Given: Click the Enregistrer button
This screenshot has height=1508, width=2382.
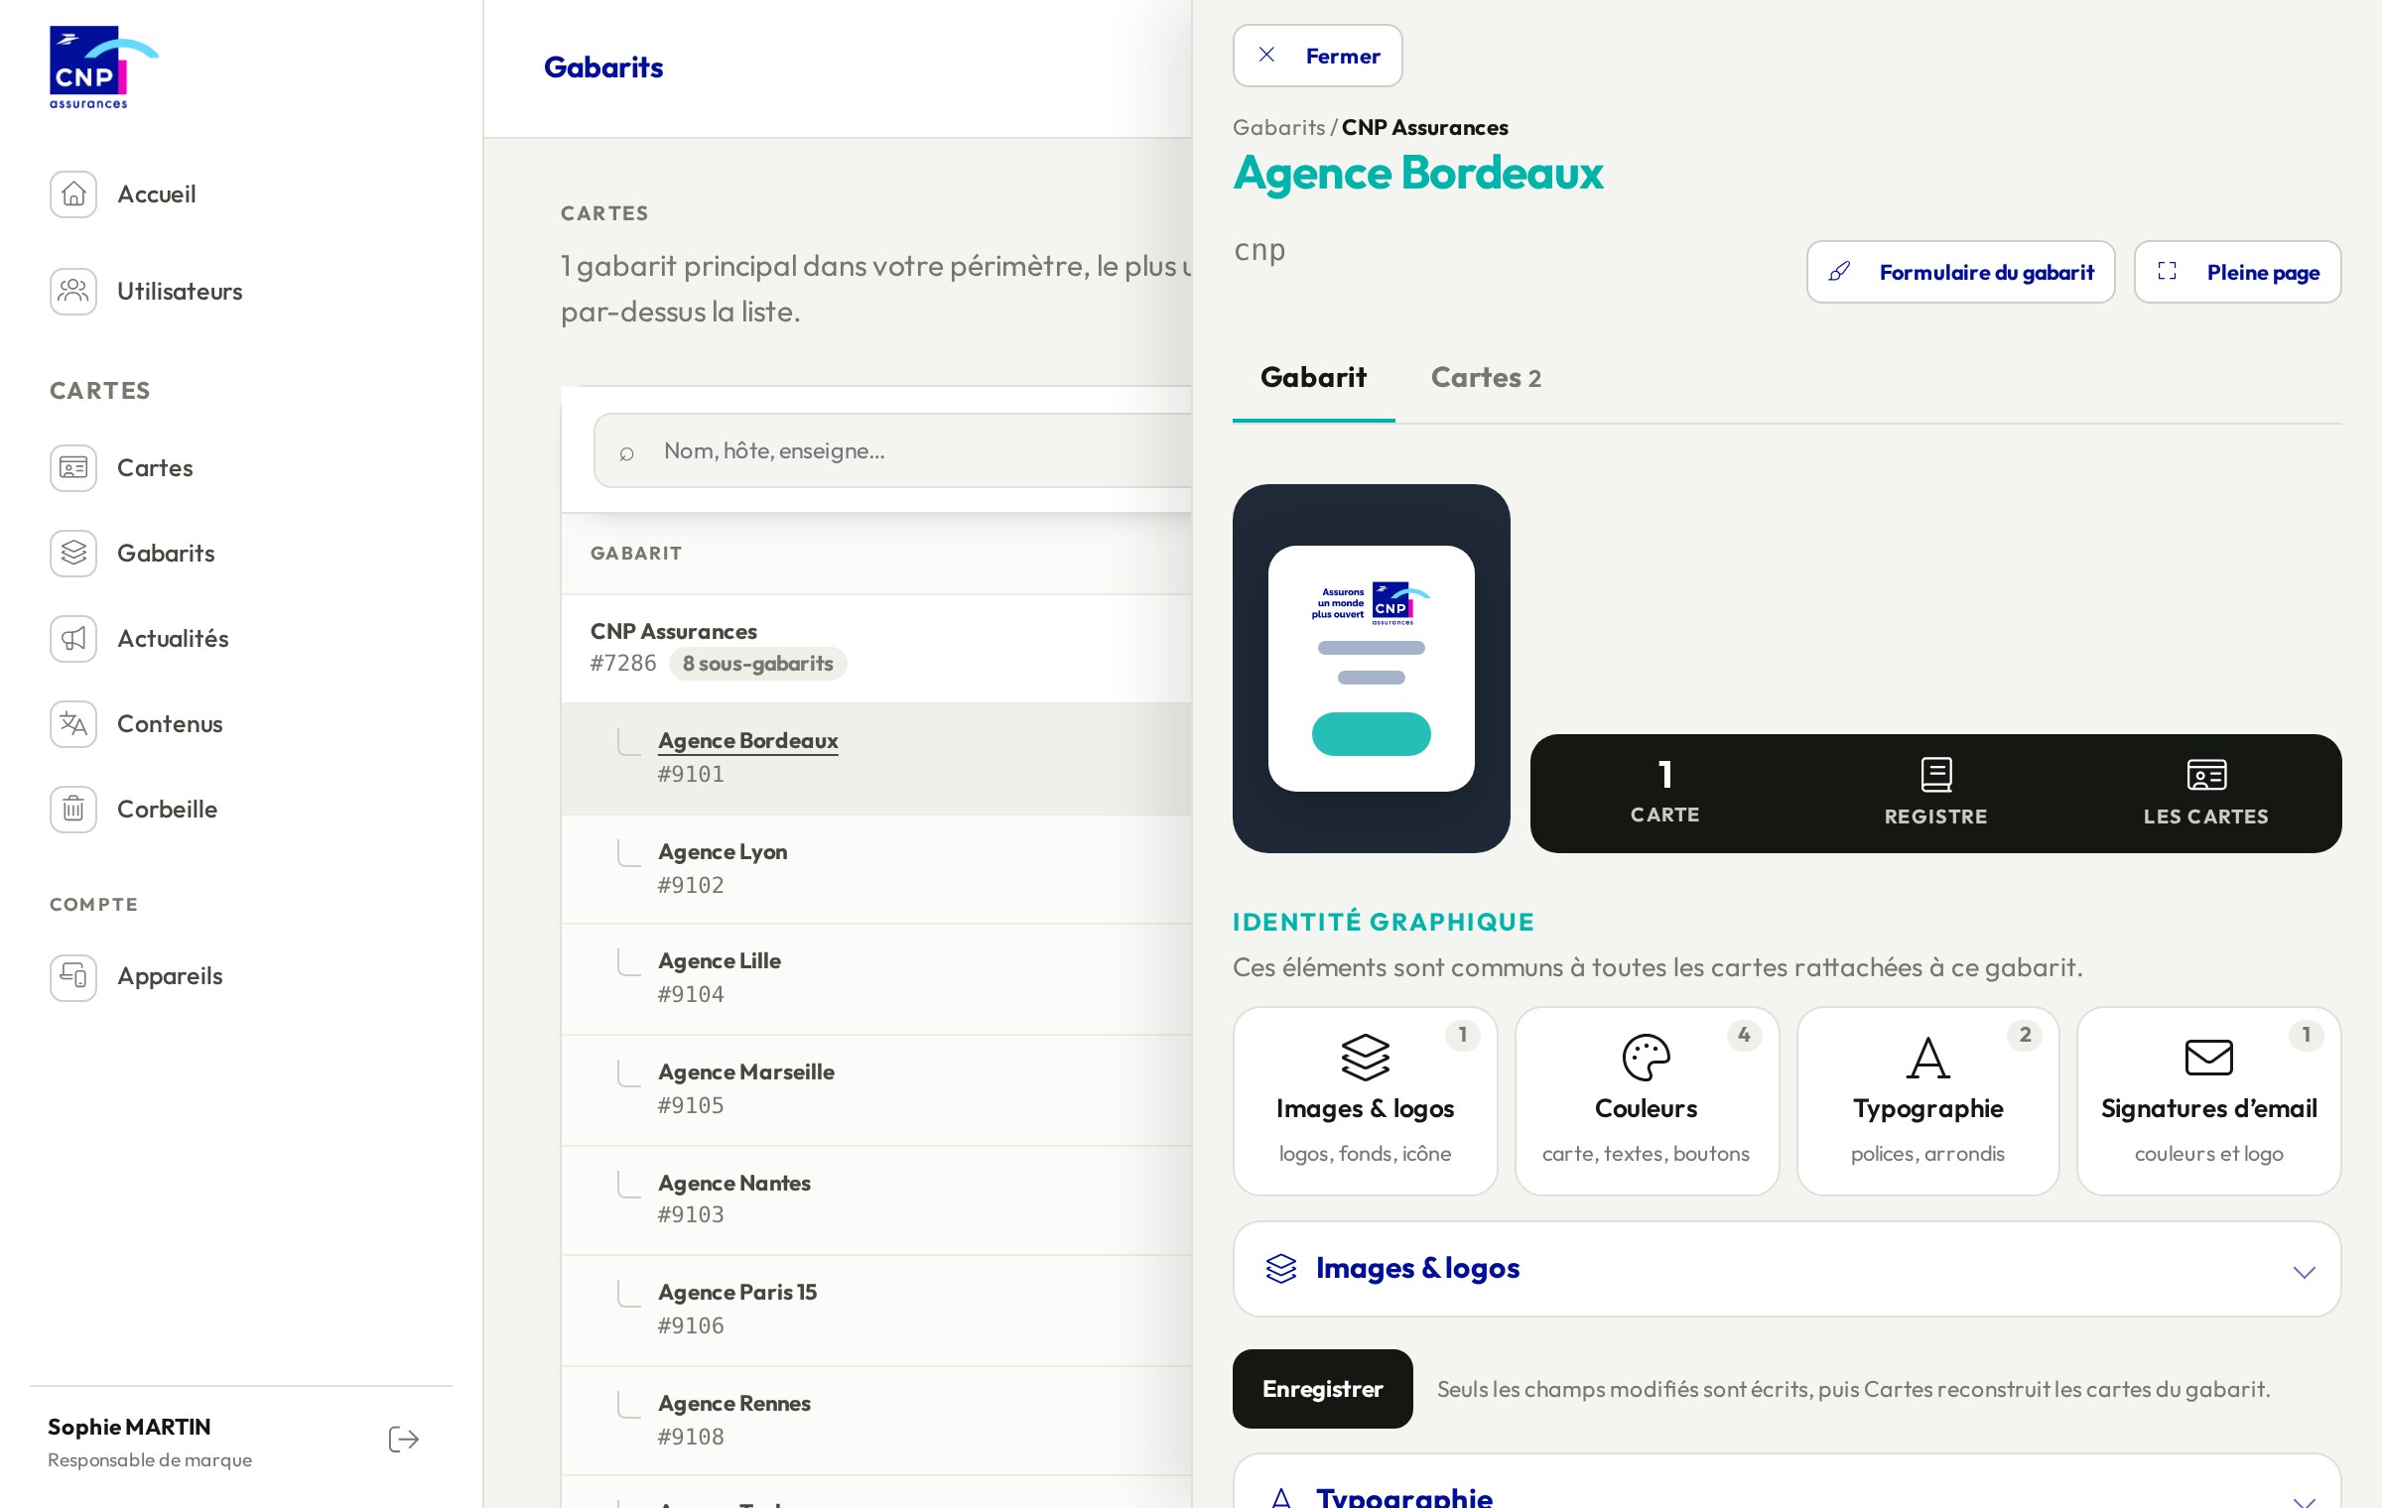Looking at the screenshot, I should point(1322,1389).
